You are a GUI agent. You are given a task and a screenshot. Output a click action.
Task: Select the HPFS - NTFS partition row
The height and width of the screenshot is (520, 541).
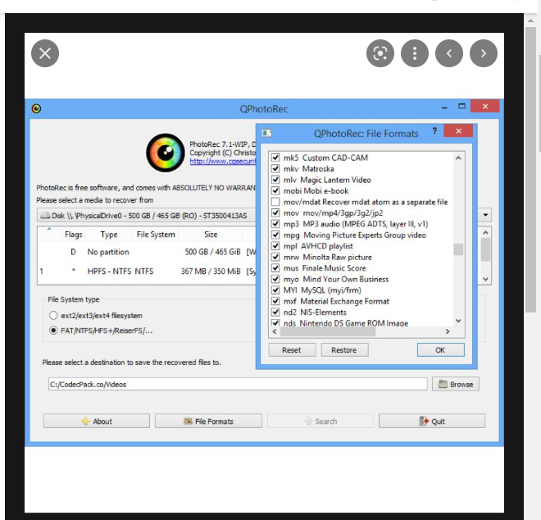click(147, 271)
